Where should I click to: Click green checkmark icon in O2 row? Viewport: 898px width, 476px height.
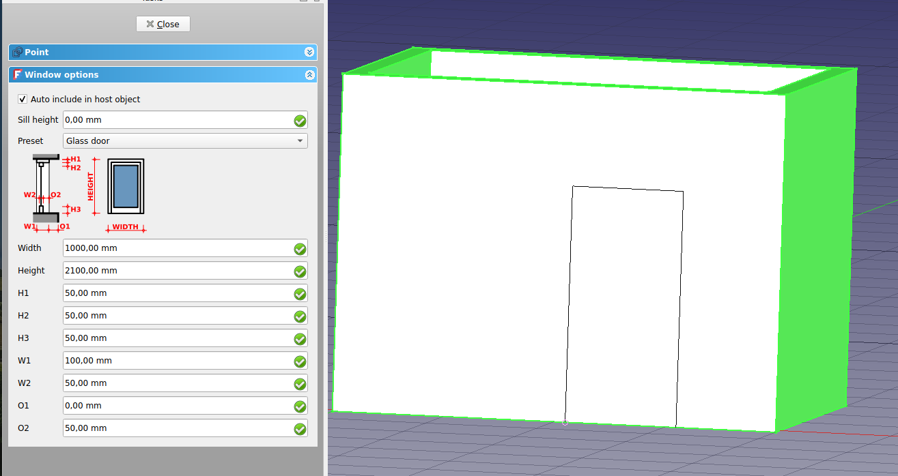[x=300, y=429]
